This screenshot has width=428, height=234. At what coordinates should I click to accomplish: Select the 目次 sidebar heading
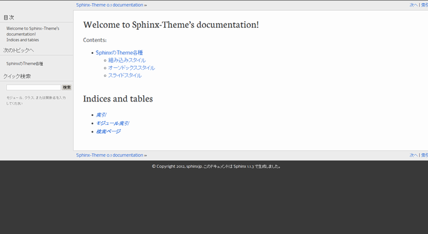click(9, 18)
